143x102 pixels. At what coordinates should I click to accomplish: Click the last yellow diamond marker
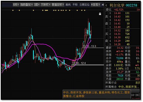pos(85,10)
